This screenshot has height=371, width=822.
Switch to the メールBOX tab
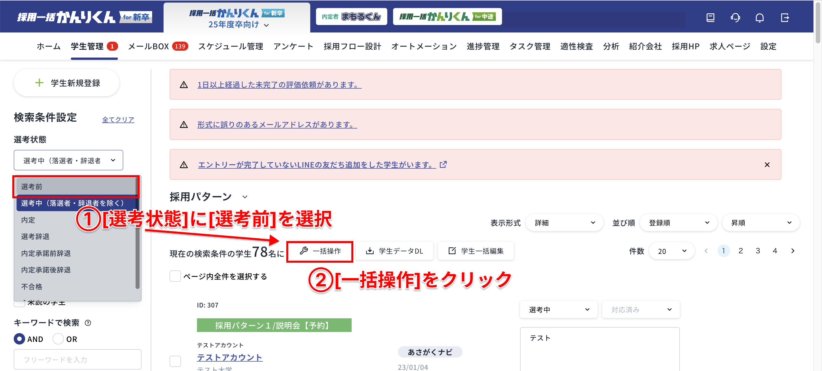point(148,46)
